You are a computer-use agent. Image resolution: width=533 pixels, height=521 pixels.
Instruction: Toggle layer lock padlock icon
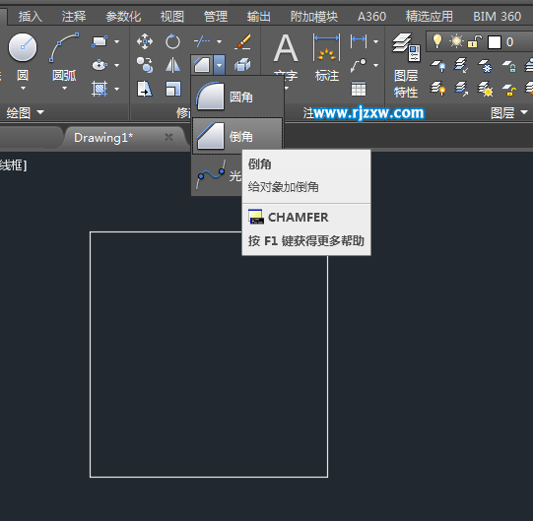point(475,41)
